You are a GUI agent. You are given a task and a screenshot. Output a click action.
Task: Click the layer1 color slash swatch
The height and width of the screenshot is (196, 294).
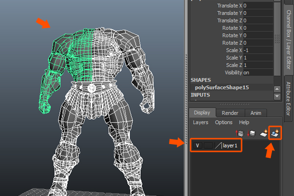(218, 146)
